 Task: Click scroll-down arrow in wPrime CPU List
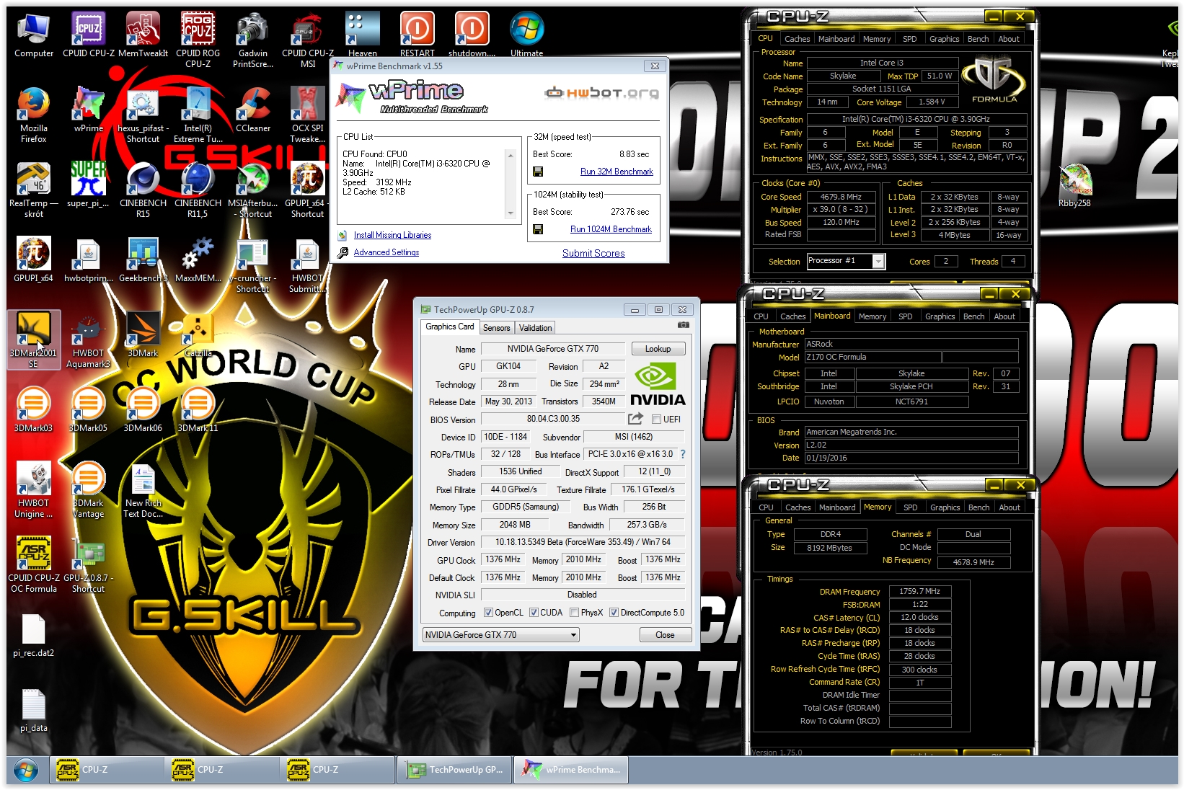tap(511, 213)
